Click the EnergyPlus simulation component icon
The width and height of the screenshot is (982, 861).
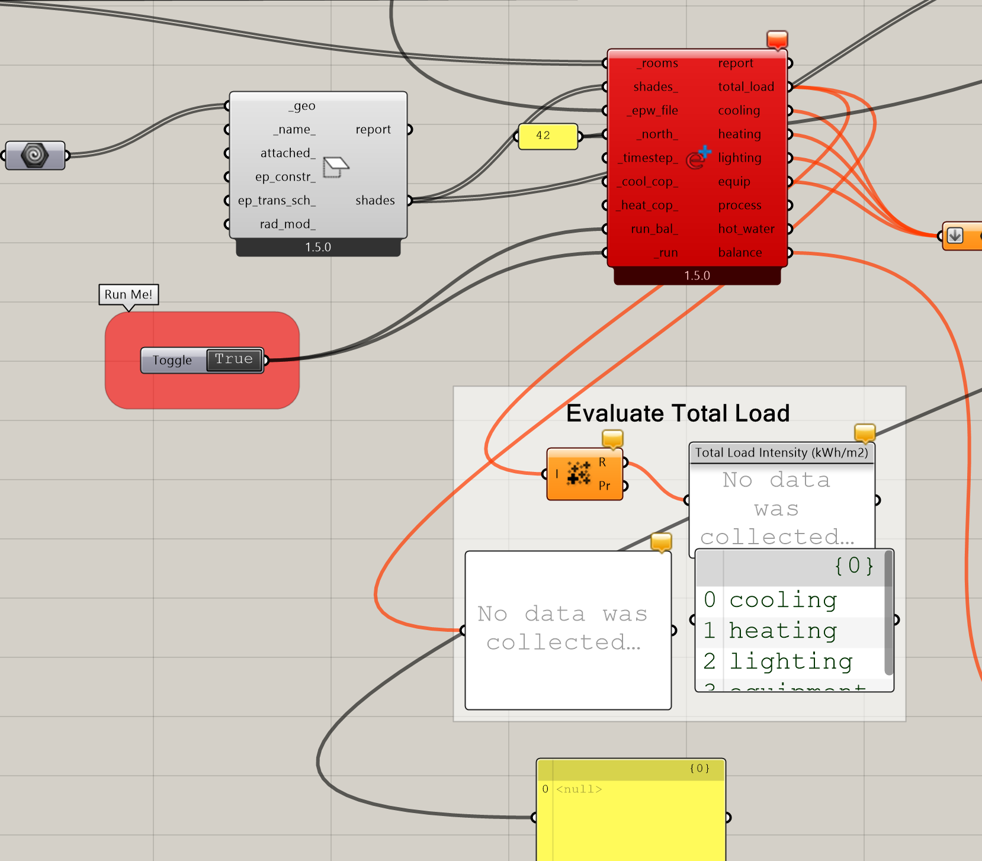pyautogui.click(x=698, y=158)
